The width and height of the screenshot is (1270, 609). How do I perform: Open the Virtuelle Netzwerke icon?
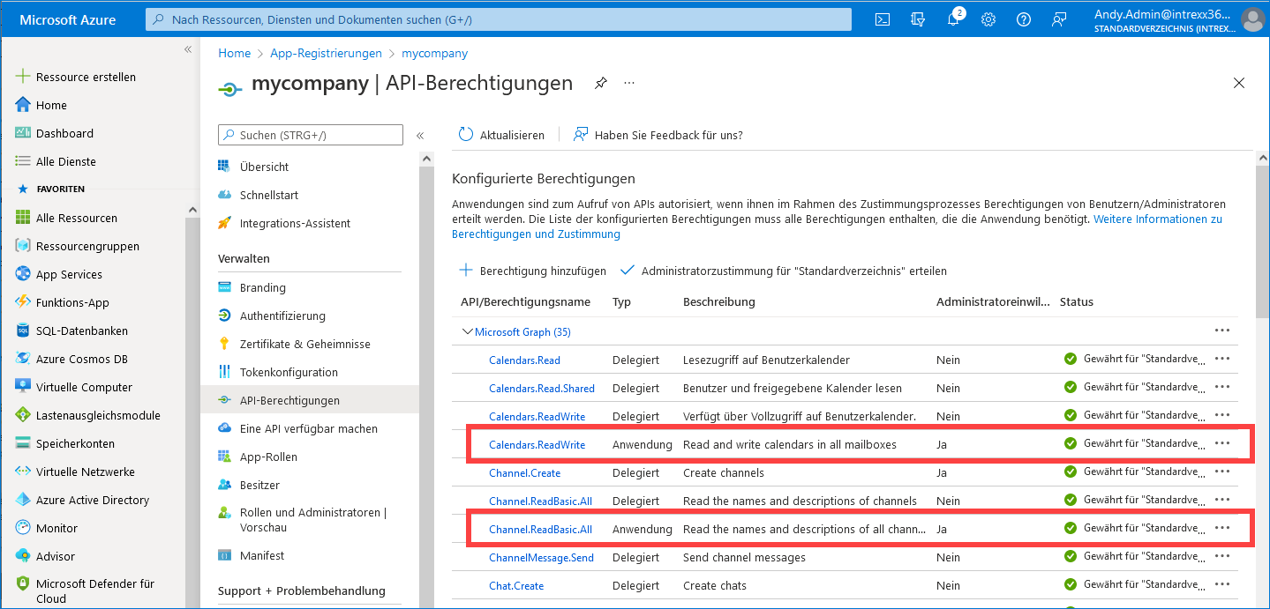tap(23, 472)
